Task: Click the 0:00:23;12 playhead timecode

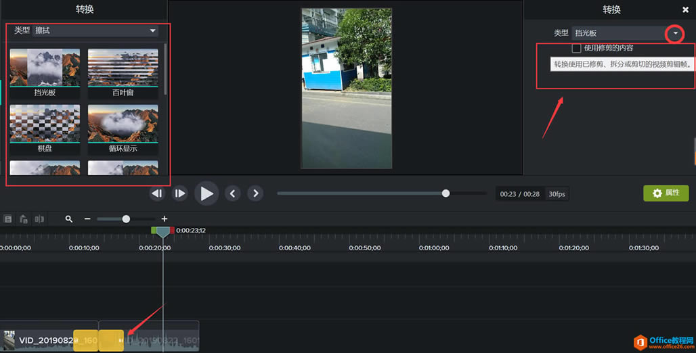Action: click(x=191, y=231)
